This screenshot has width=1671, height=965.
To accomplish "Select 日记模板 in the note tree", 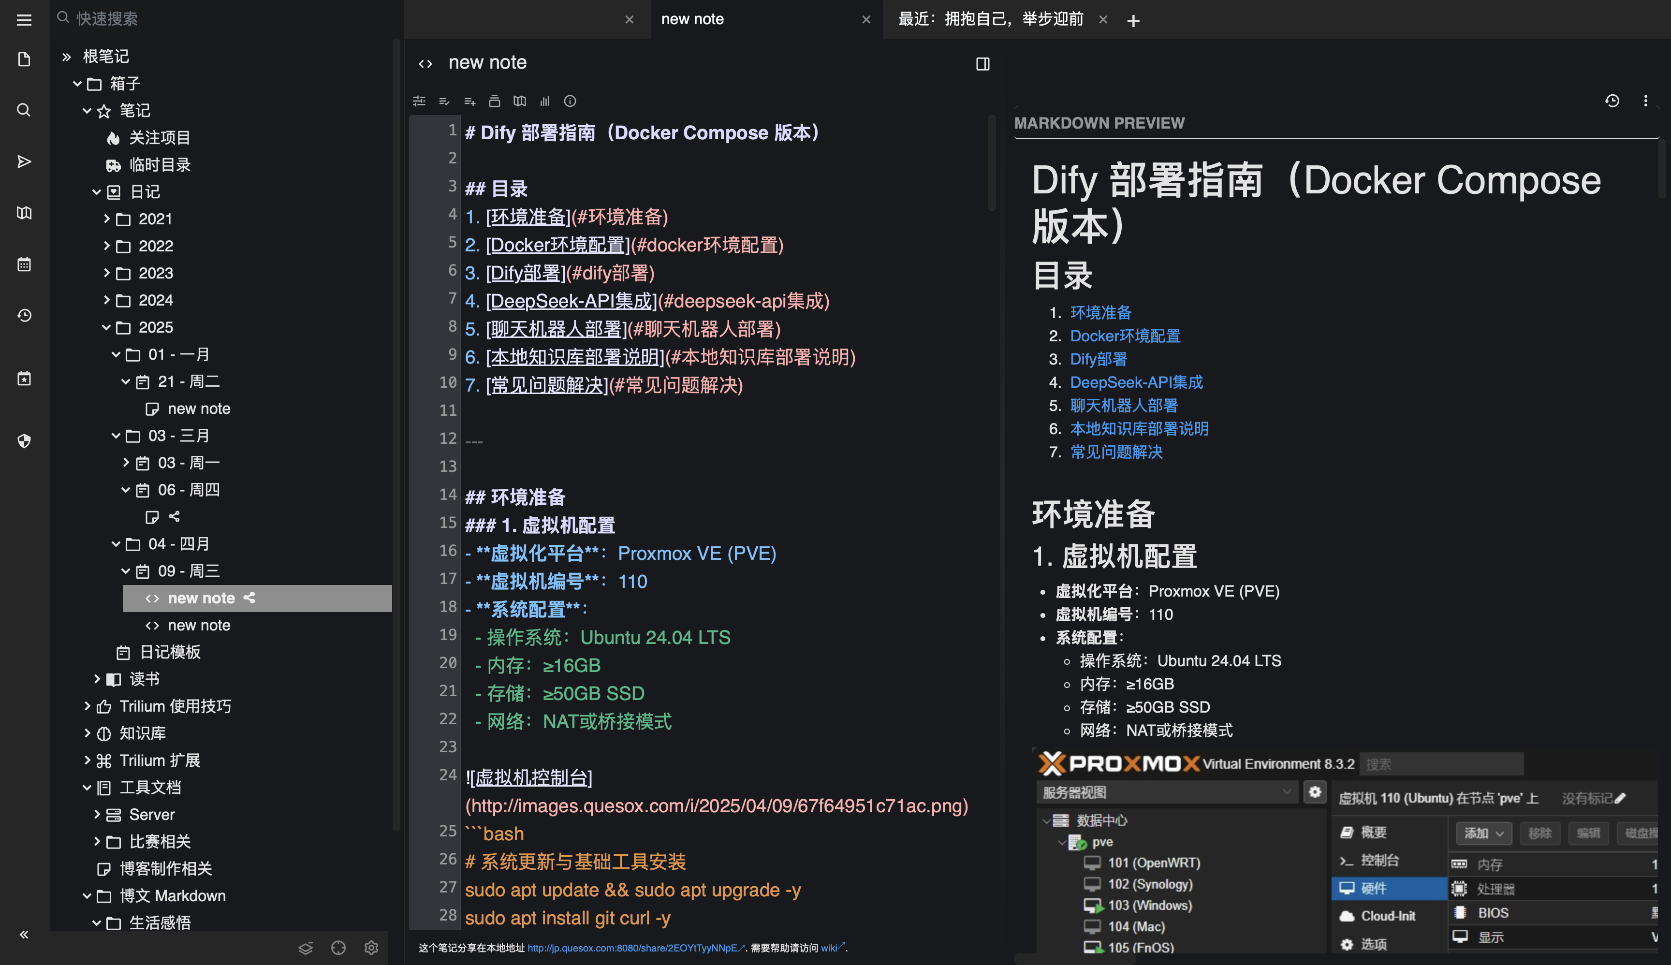I will pyautogui.click(x=169, y=652).
